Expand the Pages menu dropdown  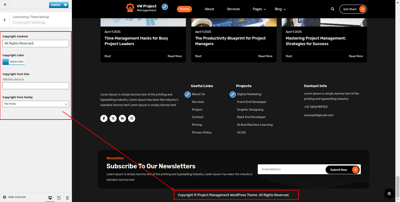pos(259,9)
